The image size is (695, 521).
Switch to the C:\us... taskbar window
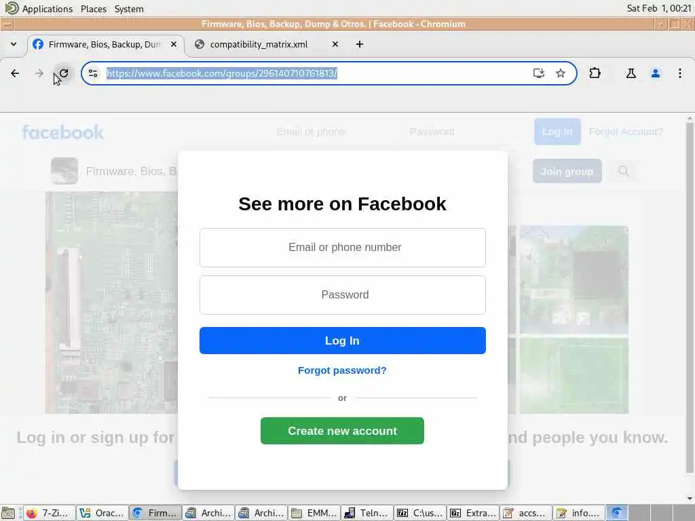[420, 513]
